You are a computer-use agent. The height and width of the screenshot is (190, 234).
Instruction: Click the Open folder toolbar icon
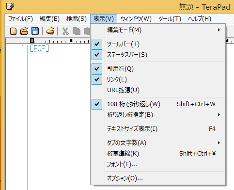click(24, 31)
